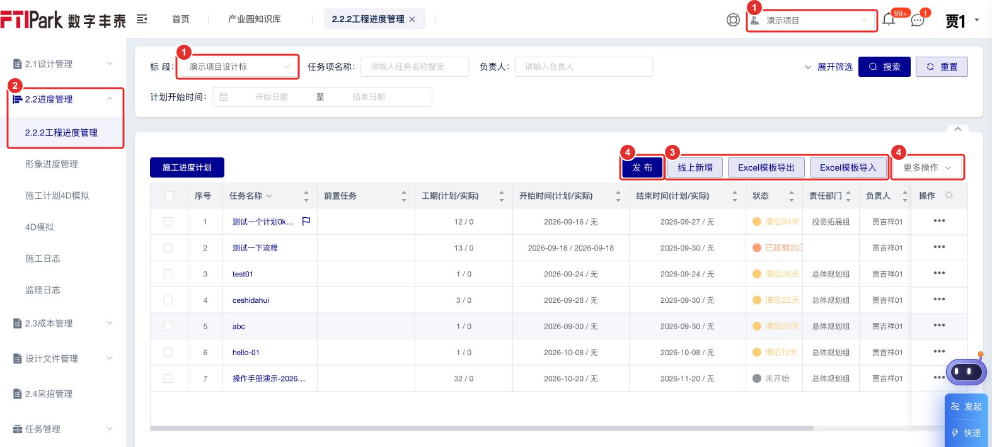This screenshot has height=447, width=992.
Task: Focus the 任务项名称 search input
Action: (415, 67)
